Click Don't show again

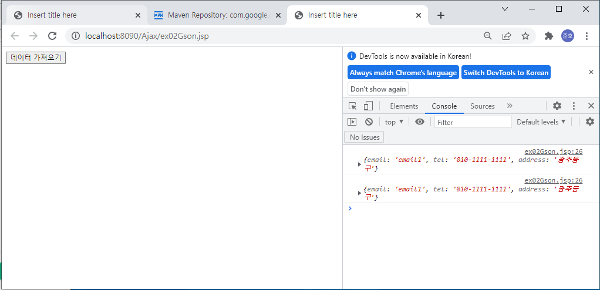pyautogui.click(x=378, y=89)
